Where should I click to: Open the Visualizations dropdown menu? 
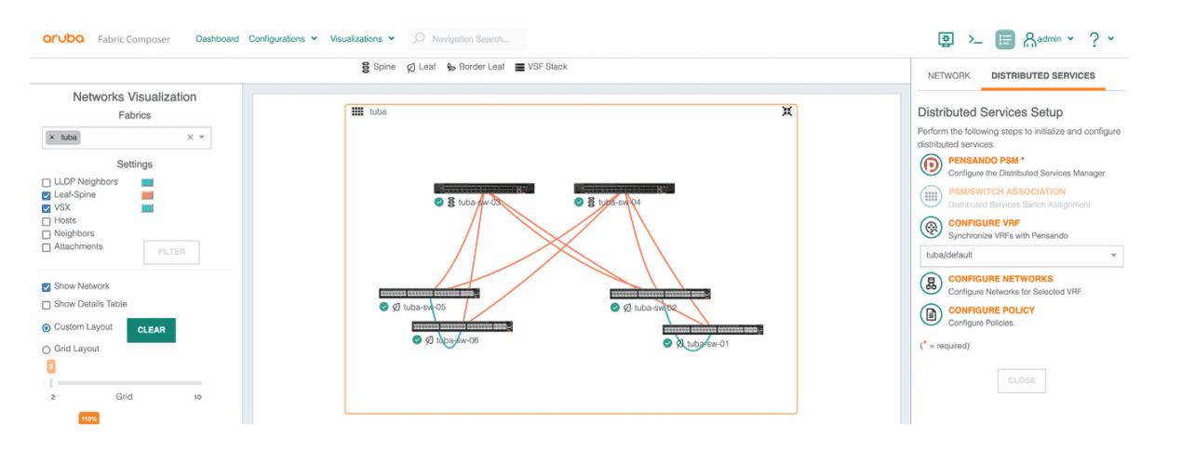pos(362,39)
